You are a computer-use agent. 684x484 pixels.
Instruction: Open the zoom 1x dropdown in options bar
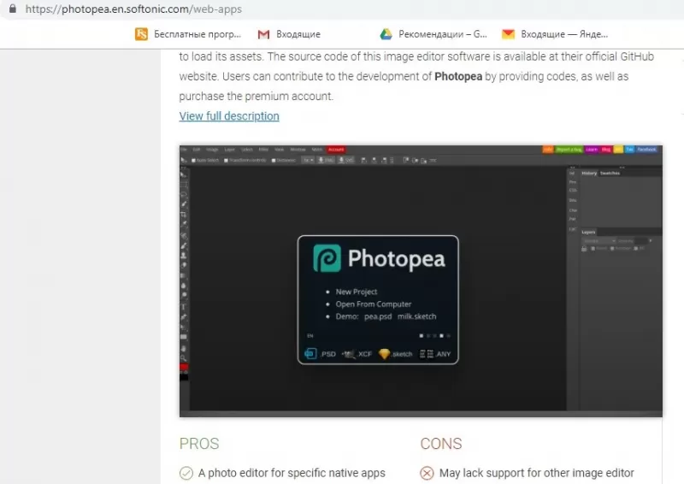click(308, 160)
